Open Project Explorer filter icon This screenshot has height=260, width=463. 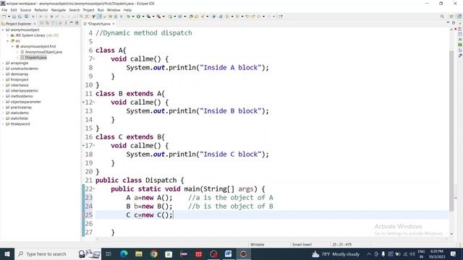pyautogui.click(x=53, y=23)
